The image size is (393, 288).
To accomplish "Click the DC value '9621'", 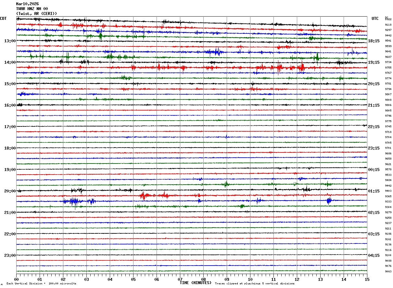I will click(388, 164).
